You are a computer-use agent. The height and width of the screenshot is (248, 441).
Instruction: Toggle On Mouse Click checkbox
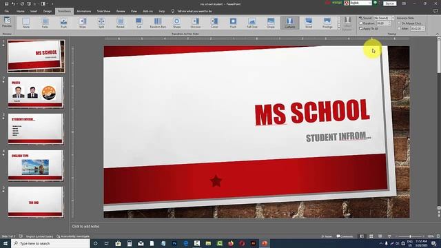pos(399,23)
